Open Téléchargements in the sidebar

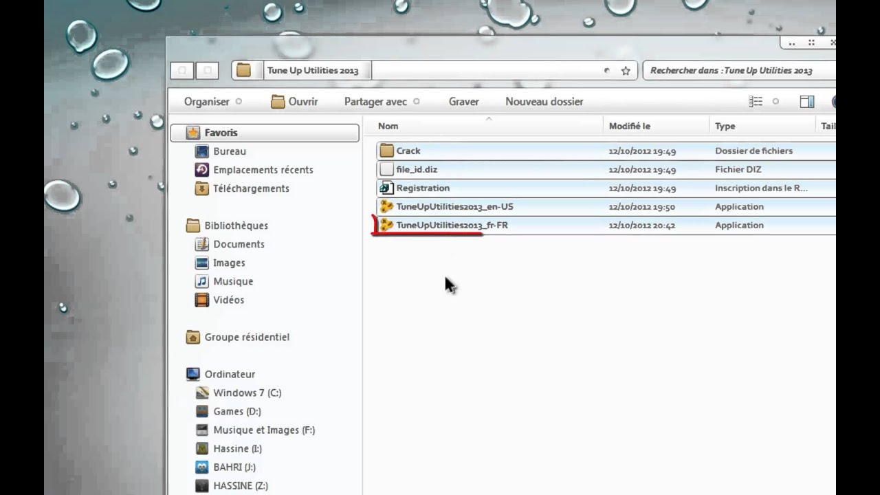click(x=251, y=188)
